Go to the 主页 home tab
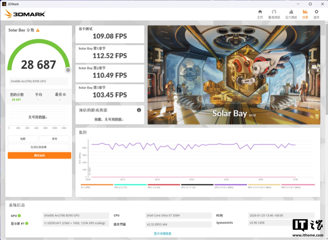This screenshot has width=328, height=240. (x=260, y=14)
